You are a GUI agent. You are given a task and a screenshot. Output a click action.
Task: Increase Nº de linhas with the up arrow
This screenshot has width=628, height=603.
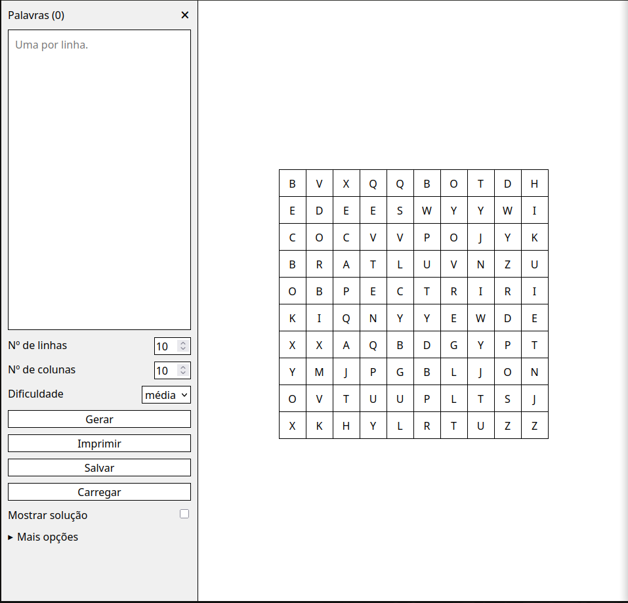pyautogui.click(x=183, y=343)
